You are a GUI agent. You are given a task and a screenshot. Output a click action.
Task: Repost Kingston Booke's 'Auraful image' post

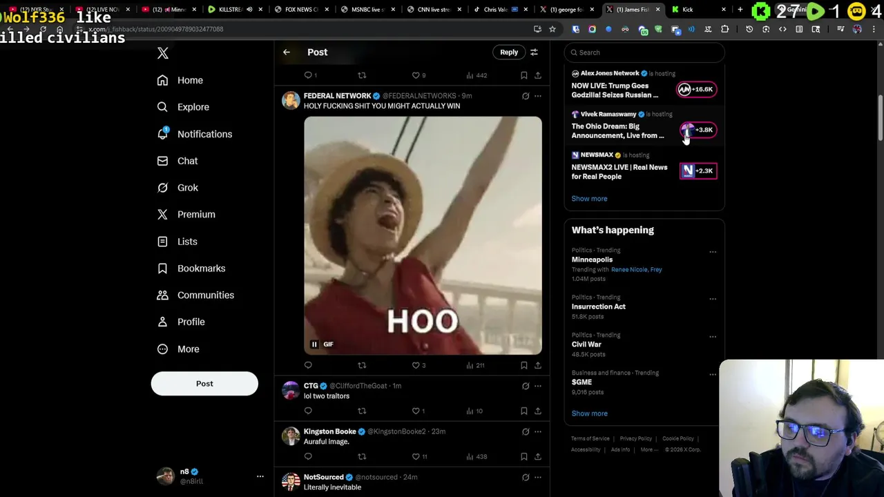(x=362, y=456)
